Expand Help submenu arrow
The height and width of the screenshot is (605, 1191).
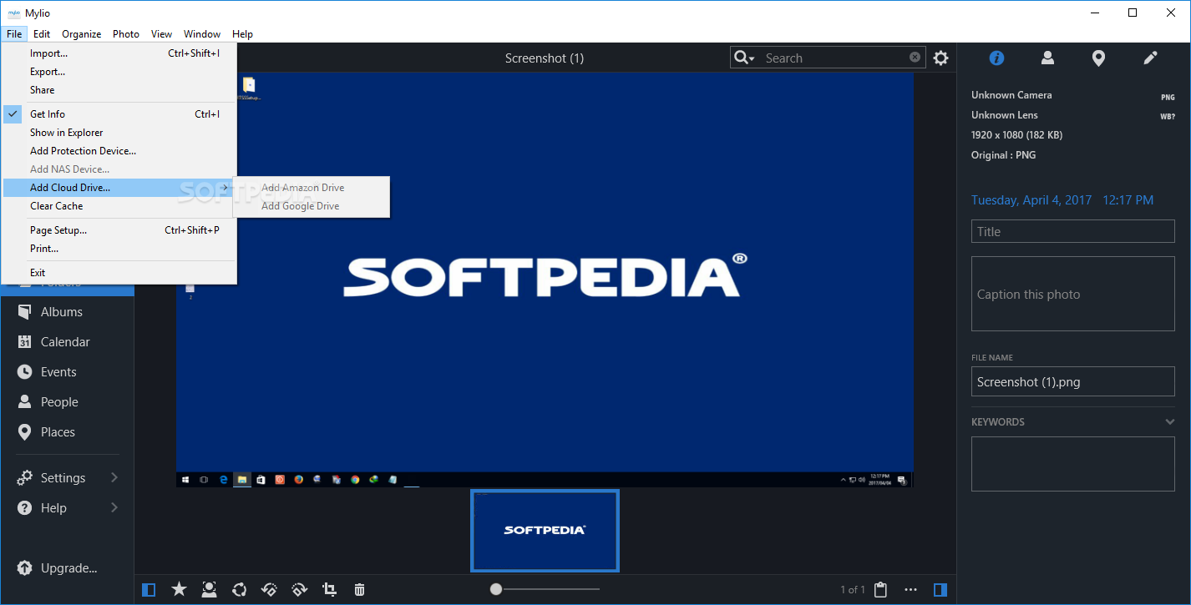(x=114, y=507)
